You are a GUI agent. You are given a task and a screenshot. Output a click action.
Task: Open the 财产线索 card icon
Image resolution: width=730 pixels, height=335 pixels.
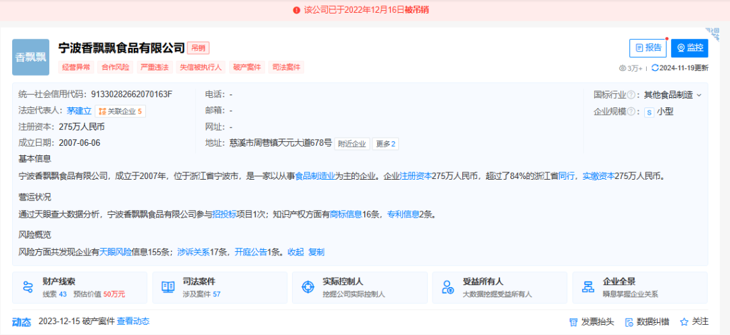pos(28,287)
